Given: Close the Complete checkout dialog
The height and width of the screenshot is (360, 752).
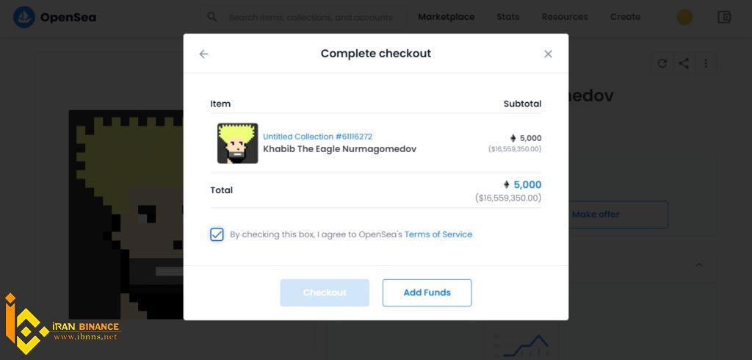Looking at the screenshot, I should [548, 54].
